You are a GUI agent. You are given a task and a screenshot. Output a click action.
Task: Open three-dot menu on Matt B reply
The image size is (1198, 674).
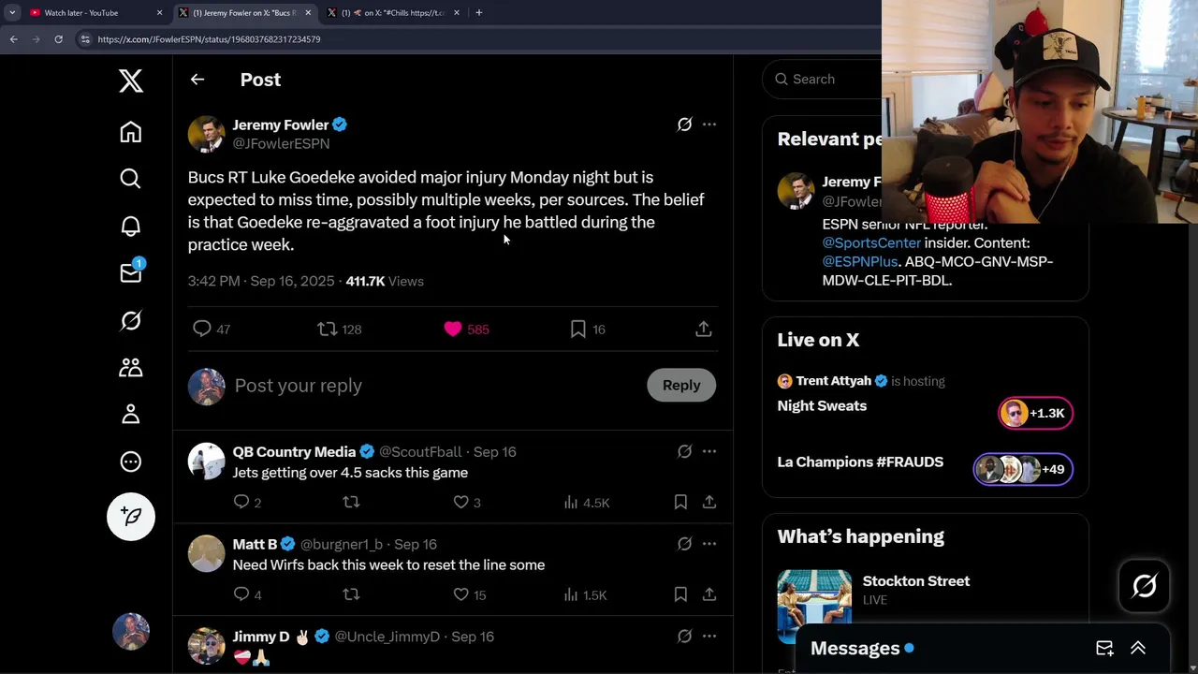point(709,544)
